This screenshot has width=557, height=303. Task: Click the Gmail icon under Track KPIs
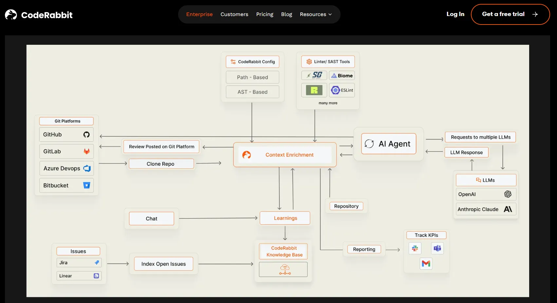[x=426, y=263]
